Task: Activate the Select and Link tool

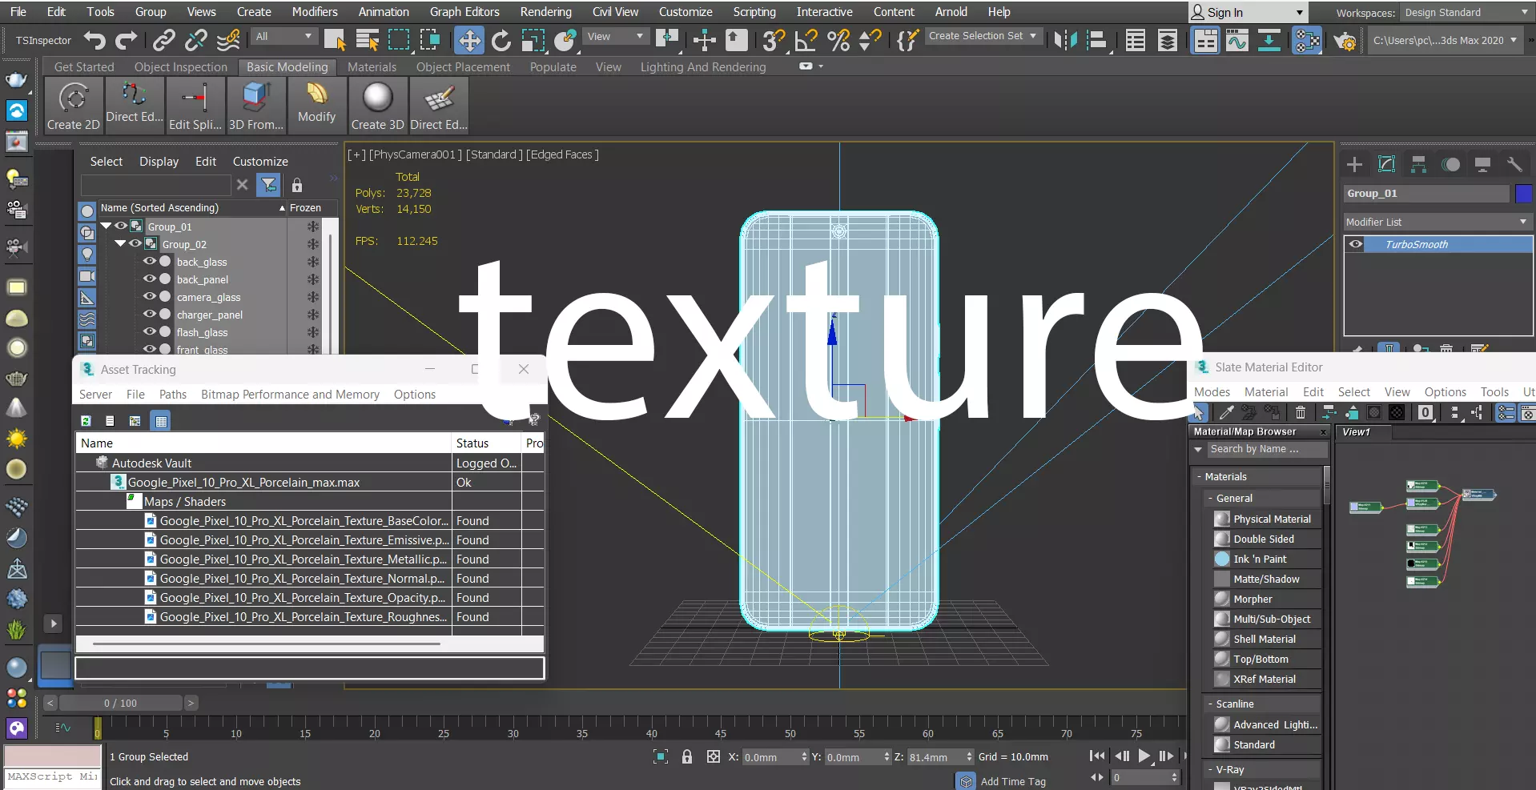Action: tap(164, 40)
